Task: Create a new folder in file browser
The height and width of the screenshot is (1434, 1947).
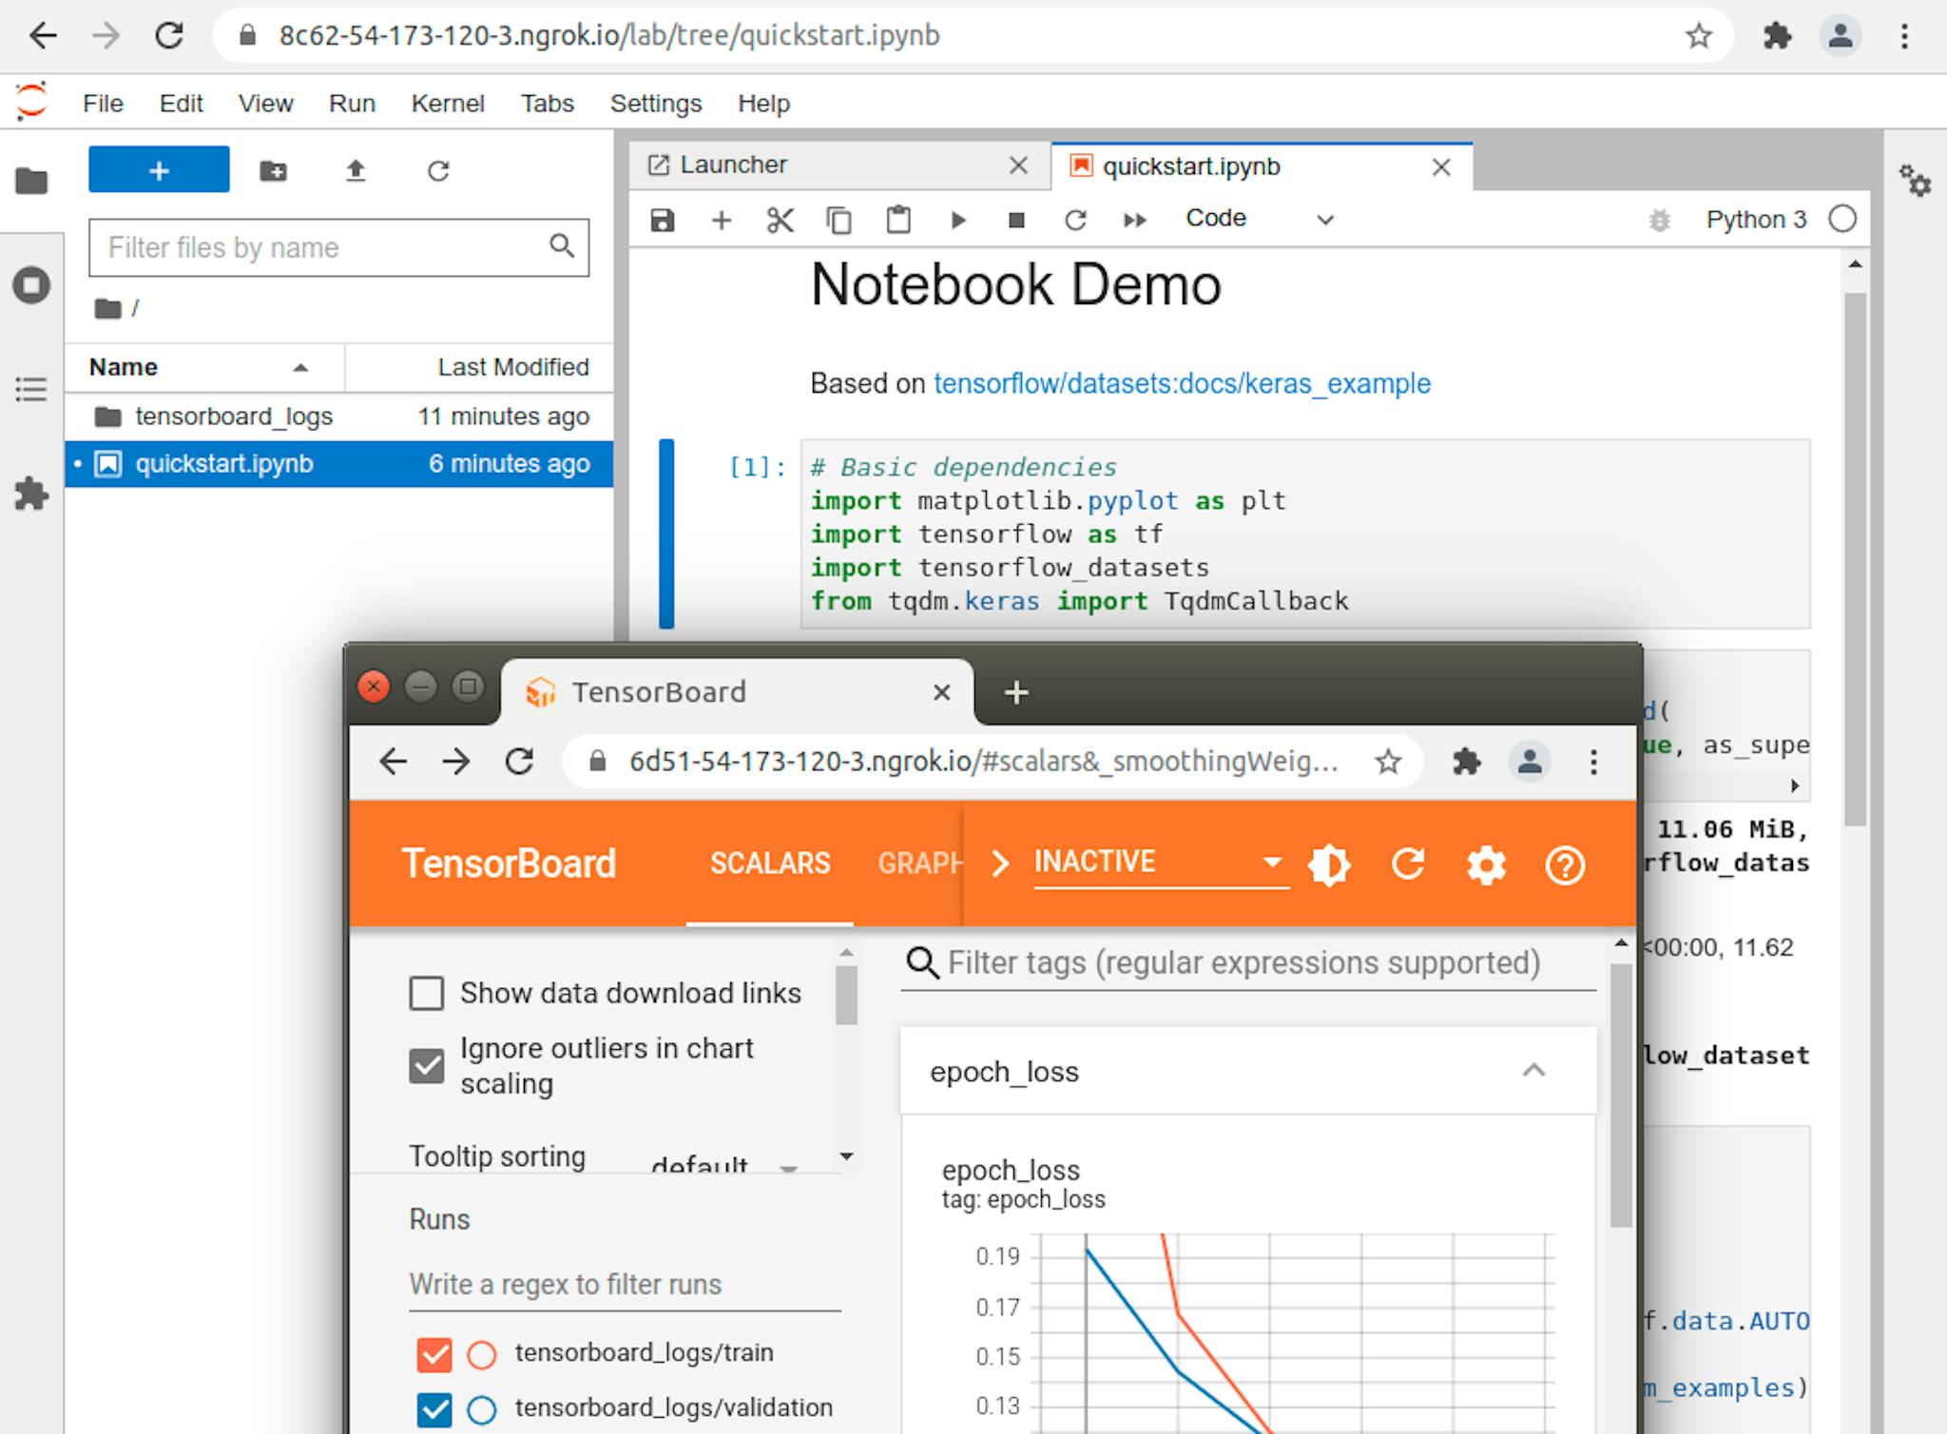Action: click(274, 171)
